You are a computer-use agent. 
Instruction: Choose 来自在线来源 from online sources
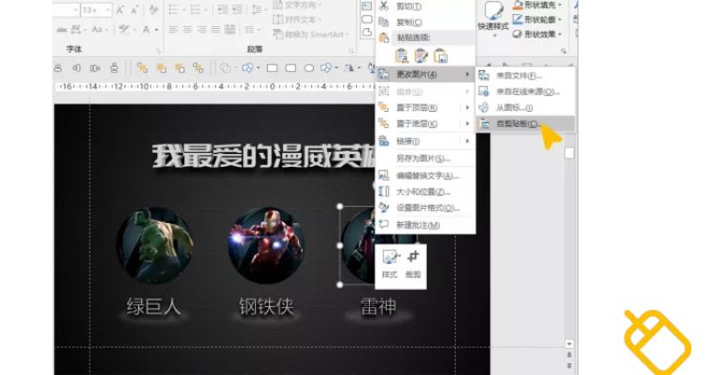pyautogui.click(x=526, y=91)
